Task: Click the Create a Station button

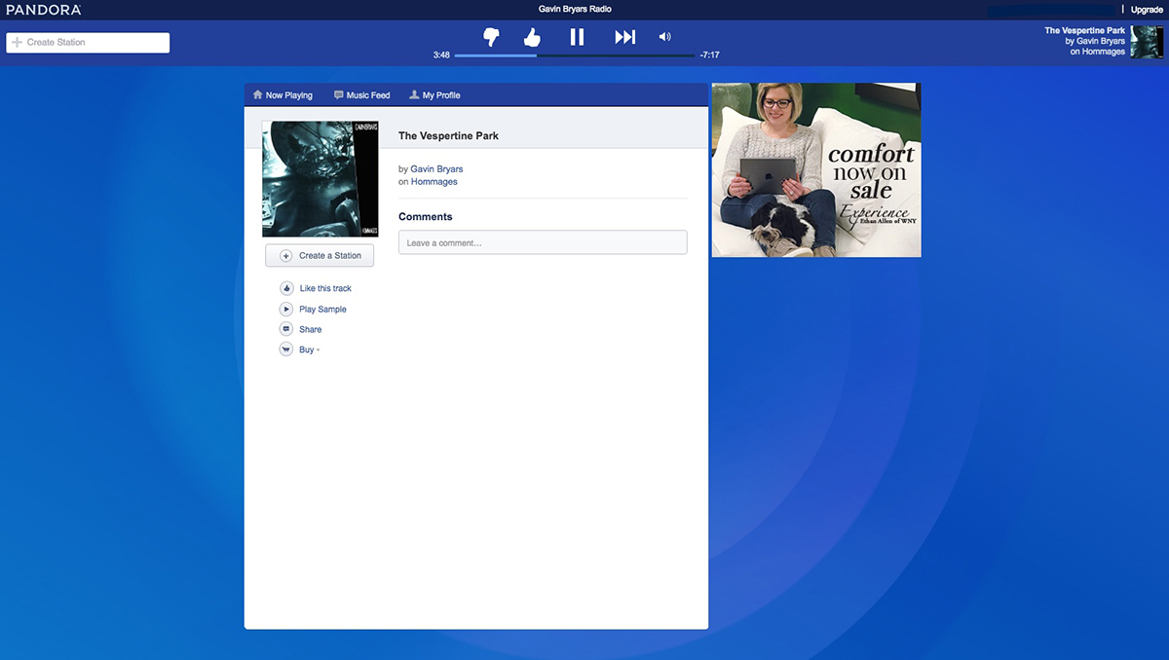Action: (320, 256)
